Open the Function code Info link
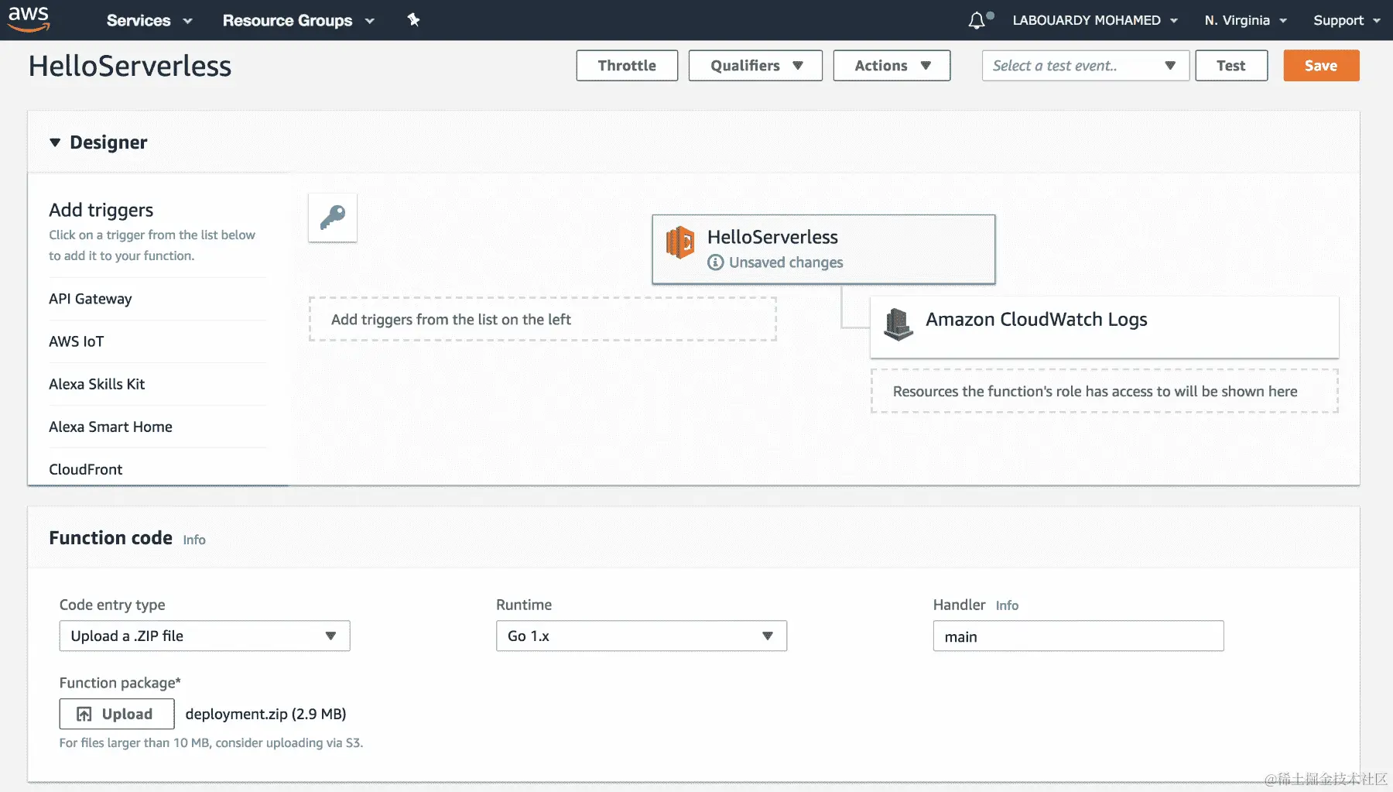The image size is (1393, 792). pyautogui.click(x=194, y=540)
